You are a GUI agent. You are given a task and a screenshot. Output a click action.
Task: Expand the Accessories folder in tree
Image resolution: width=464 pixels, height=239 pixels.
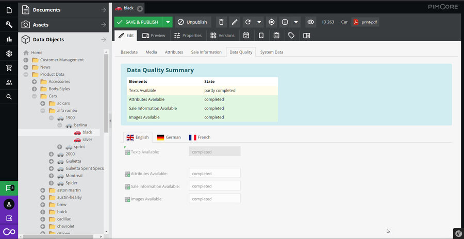point(35,81)
